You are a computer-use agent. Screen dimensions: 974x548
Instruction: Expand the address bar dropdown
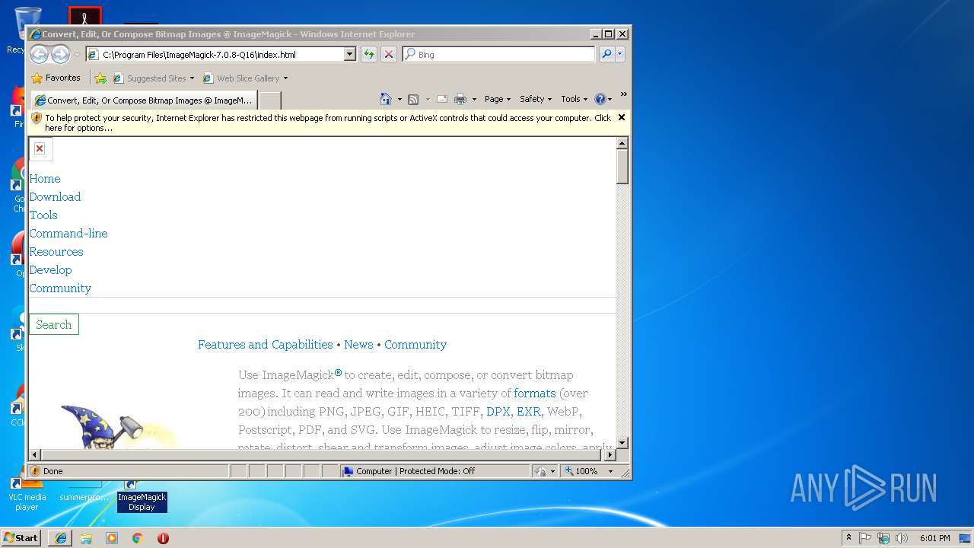[350, 54]
